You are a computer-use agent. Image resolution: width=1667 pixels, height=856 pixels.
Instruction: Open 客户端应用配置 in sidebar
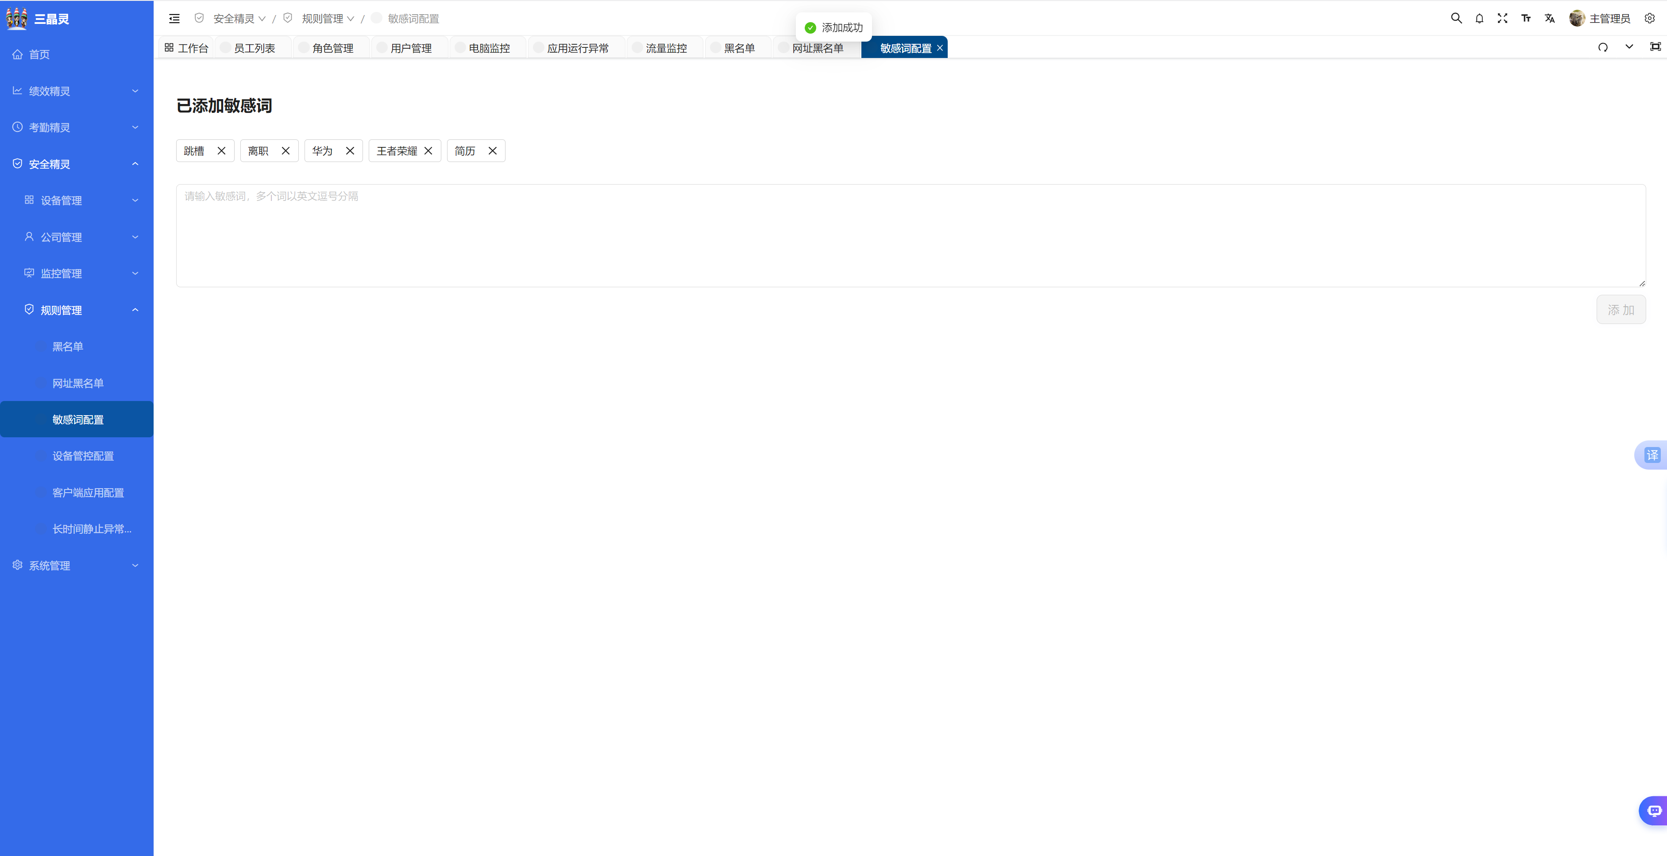(77, 493)
